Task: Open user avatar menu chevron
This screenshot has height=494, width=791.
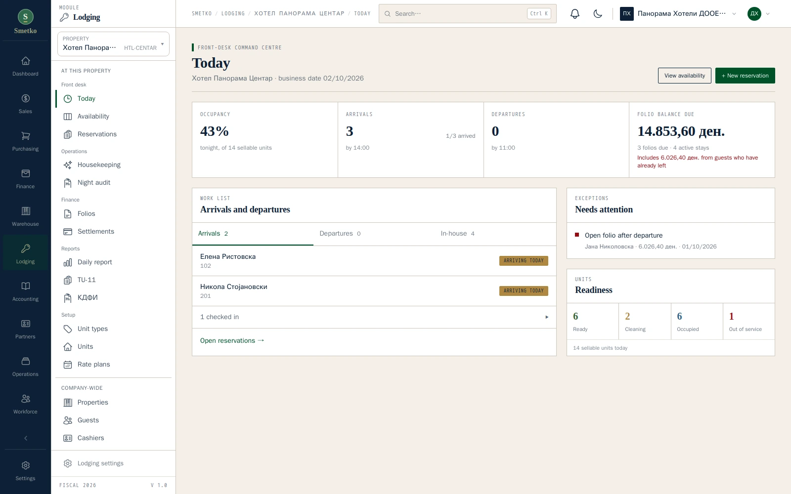Action: click(x=768, y=14)
